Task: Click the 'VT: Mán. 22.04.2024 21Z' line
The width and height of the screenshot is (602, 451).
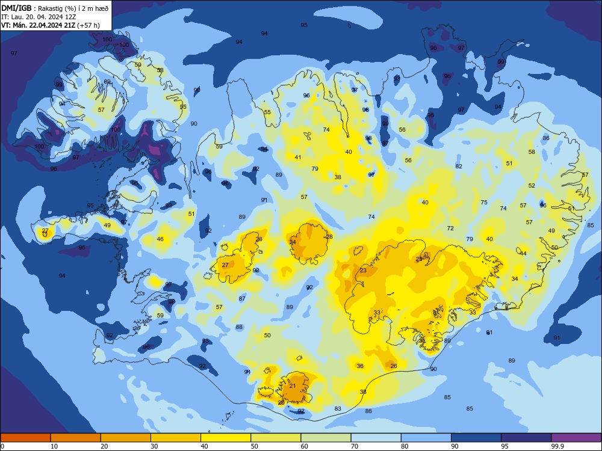Action: (38, 25)
